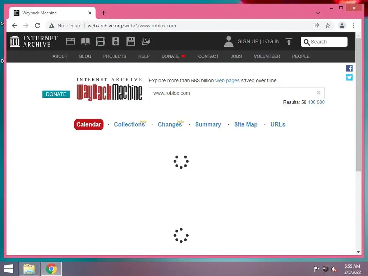Click the taskbar clock showing 5:55 AM
The image size is (368, 276).
click(x=352, y=269)
